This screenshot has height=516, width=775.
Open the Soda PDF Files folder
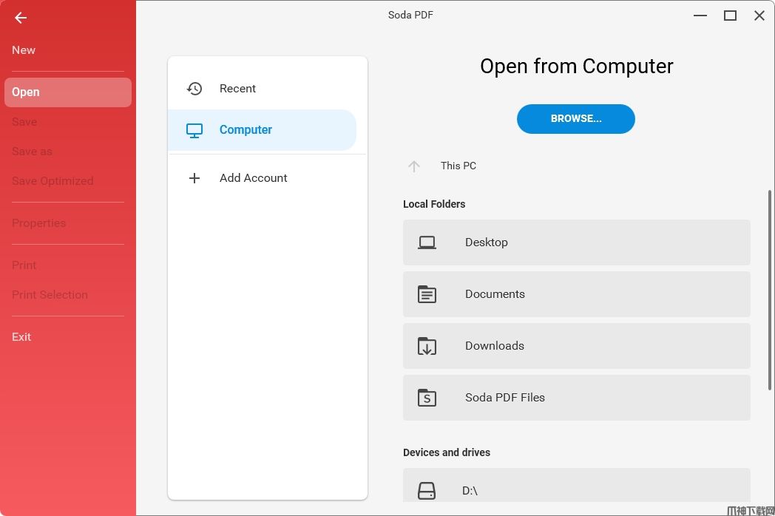(x=576, y=398)
